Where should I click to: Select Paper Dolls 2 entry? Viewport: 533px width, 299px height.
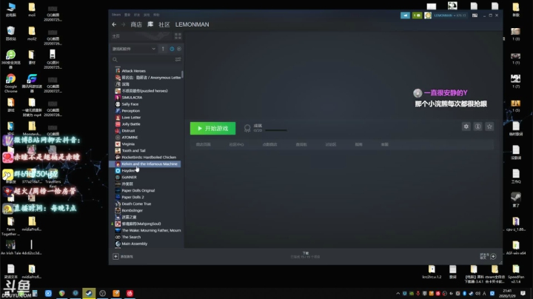point(133,197)
